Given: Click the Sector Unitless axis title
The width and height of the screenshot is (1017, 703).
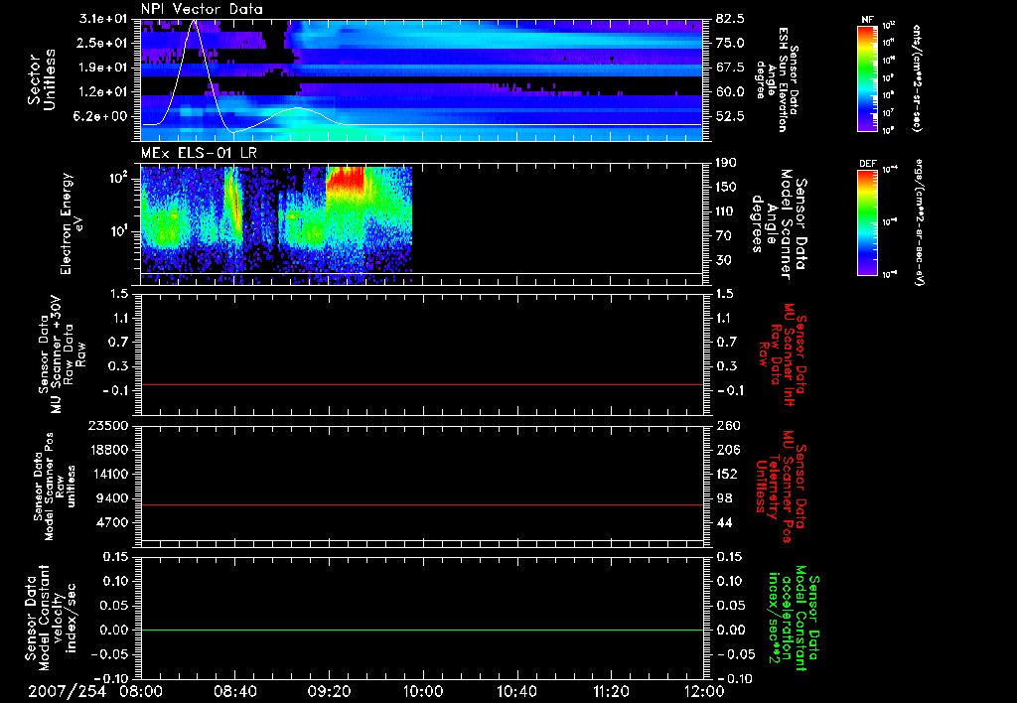Looking at the screenshot, I should [42, 79].
